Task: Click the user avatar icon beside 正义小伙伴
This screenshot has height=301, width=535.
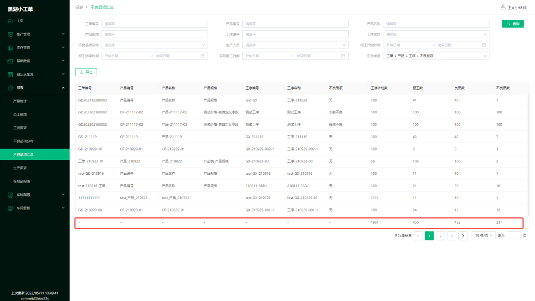Action: coord(503,7)
